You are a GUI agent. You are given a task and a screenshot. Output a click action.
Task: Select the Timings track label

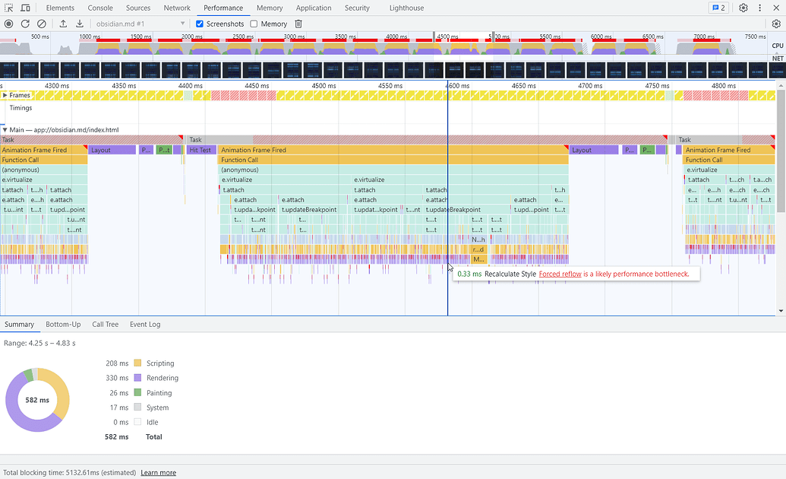(x=21, y=108)
